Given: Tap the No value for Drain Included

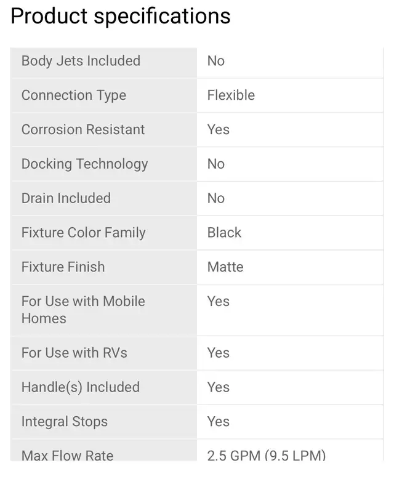Looking at the screenshot, I should (x=216, y=198).
